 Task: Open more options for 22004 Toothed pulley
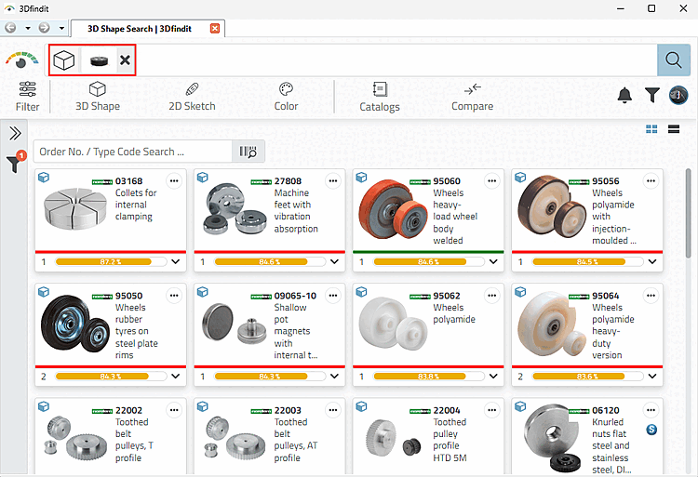coord(492,410)
